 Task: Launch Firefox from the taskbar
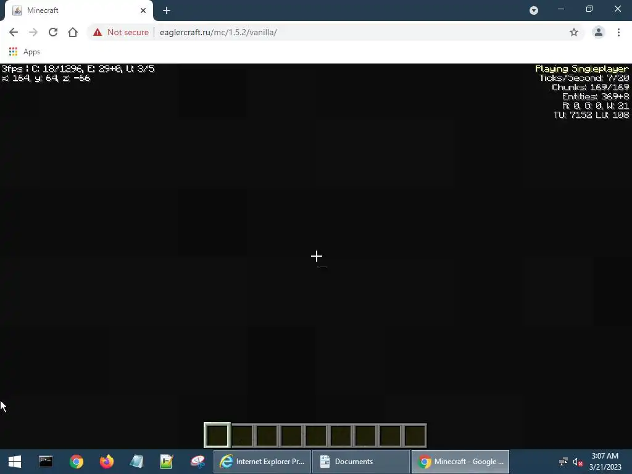106,462
